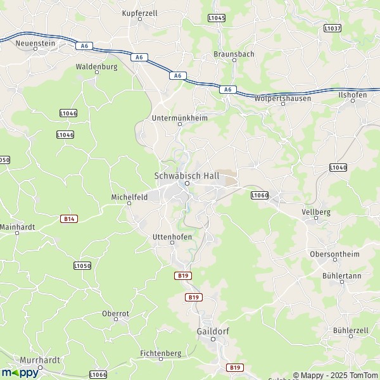
Task: Select the Kupferzell town label
Action: (140, 13)
